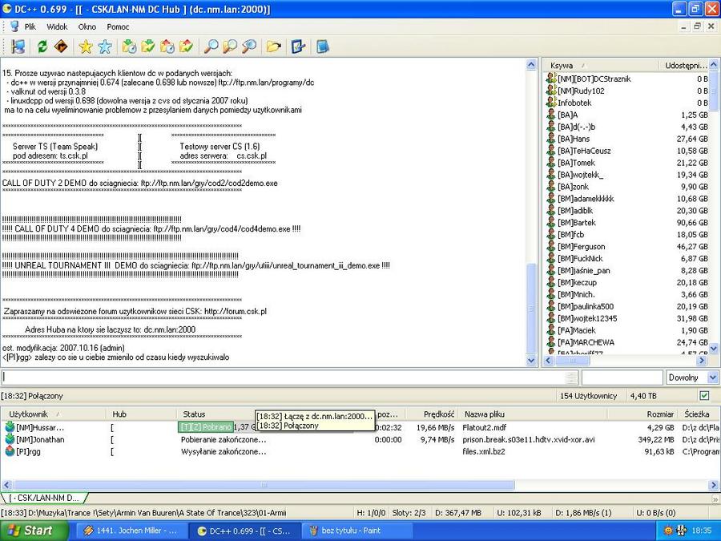Screen dimensions: 721x541
Task: Click the Follow last redirect diamond icon
Action: point(61,46)
